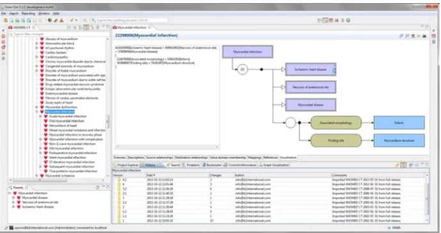Select Endomyocardial disease tree item

pyautogui.click(x=61, y=93)
